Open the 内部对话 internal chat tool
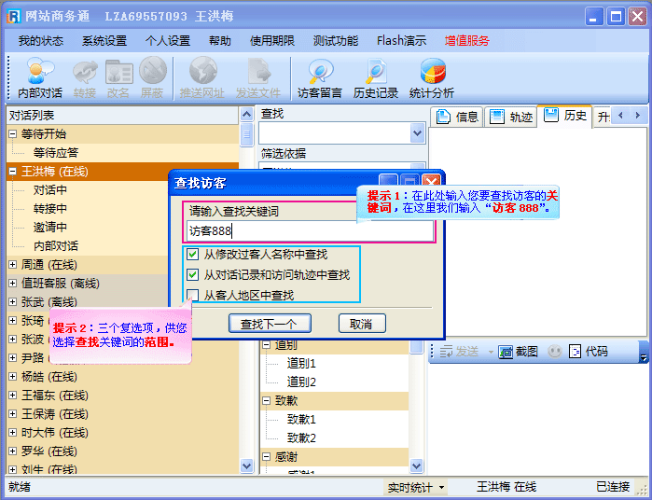The width and height of the screenshot is (652, 500). tap(39, 78)
